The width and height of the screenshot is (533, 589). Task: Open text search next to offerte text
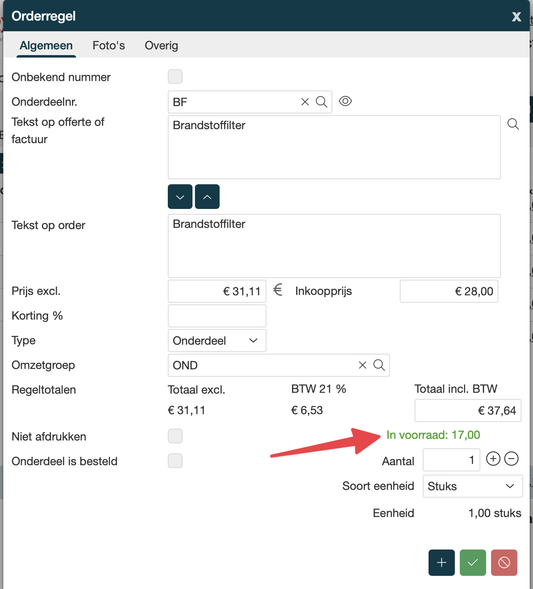point(513,124)
